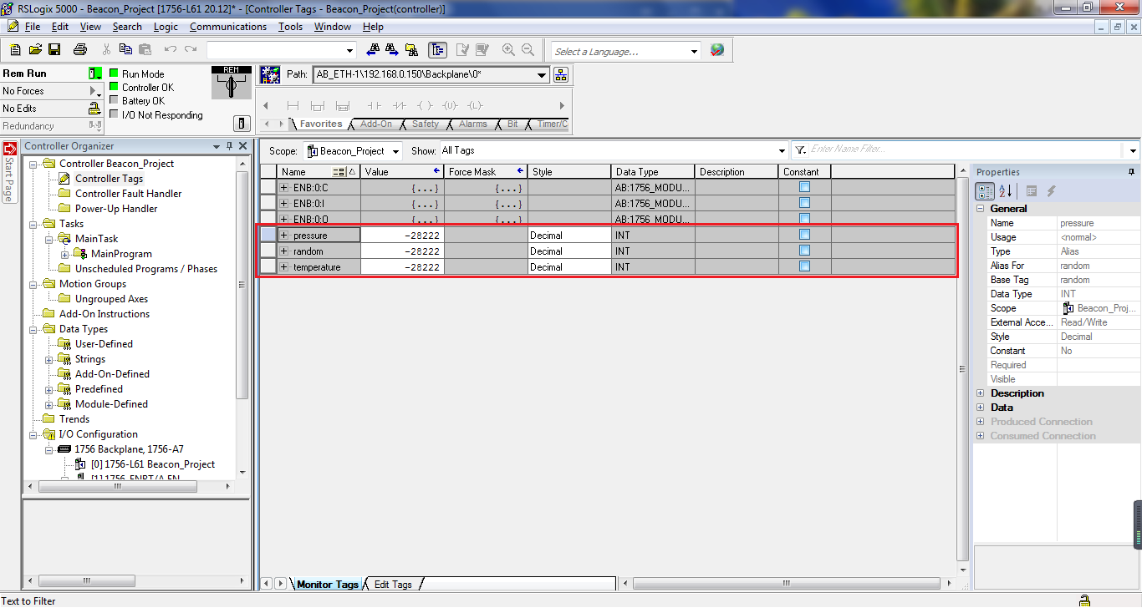Click the Categorized view icon in Properties
Screen dimensions: 1142x608
pyautogui.click(x=986, y=191)
